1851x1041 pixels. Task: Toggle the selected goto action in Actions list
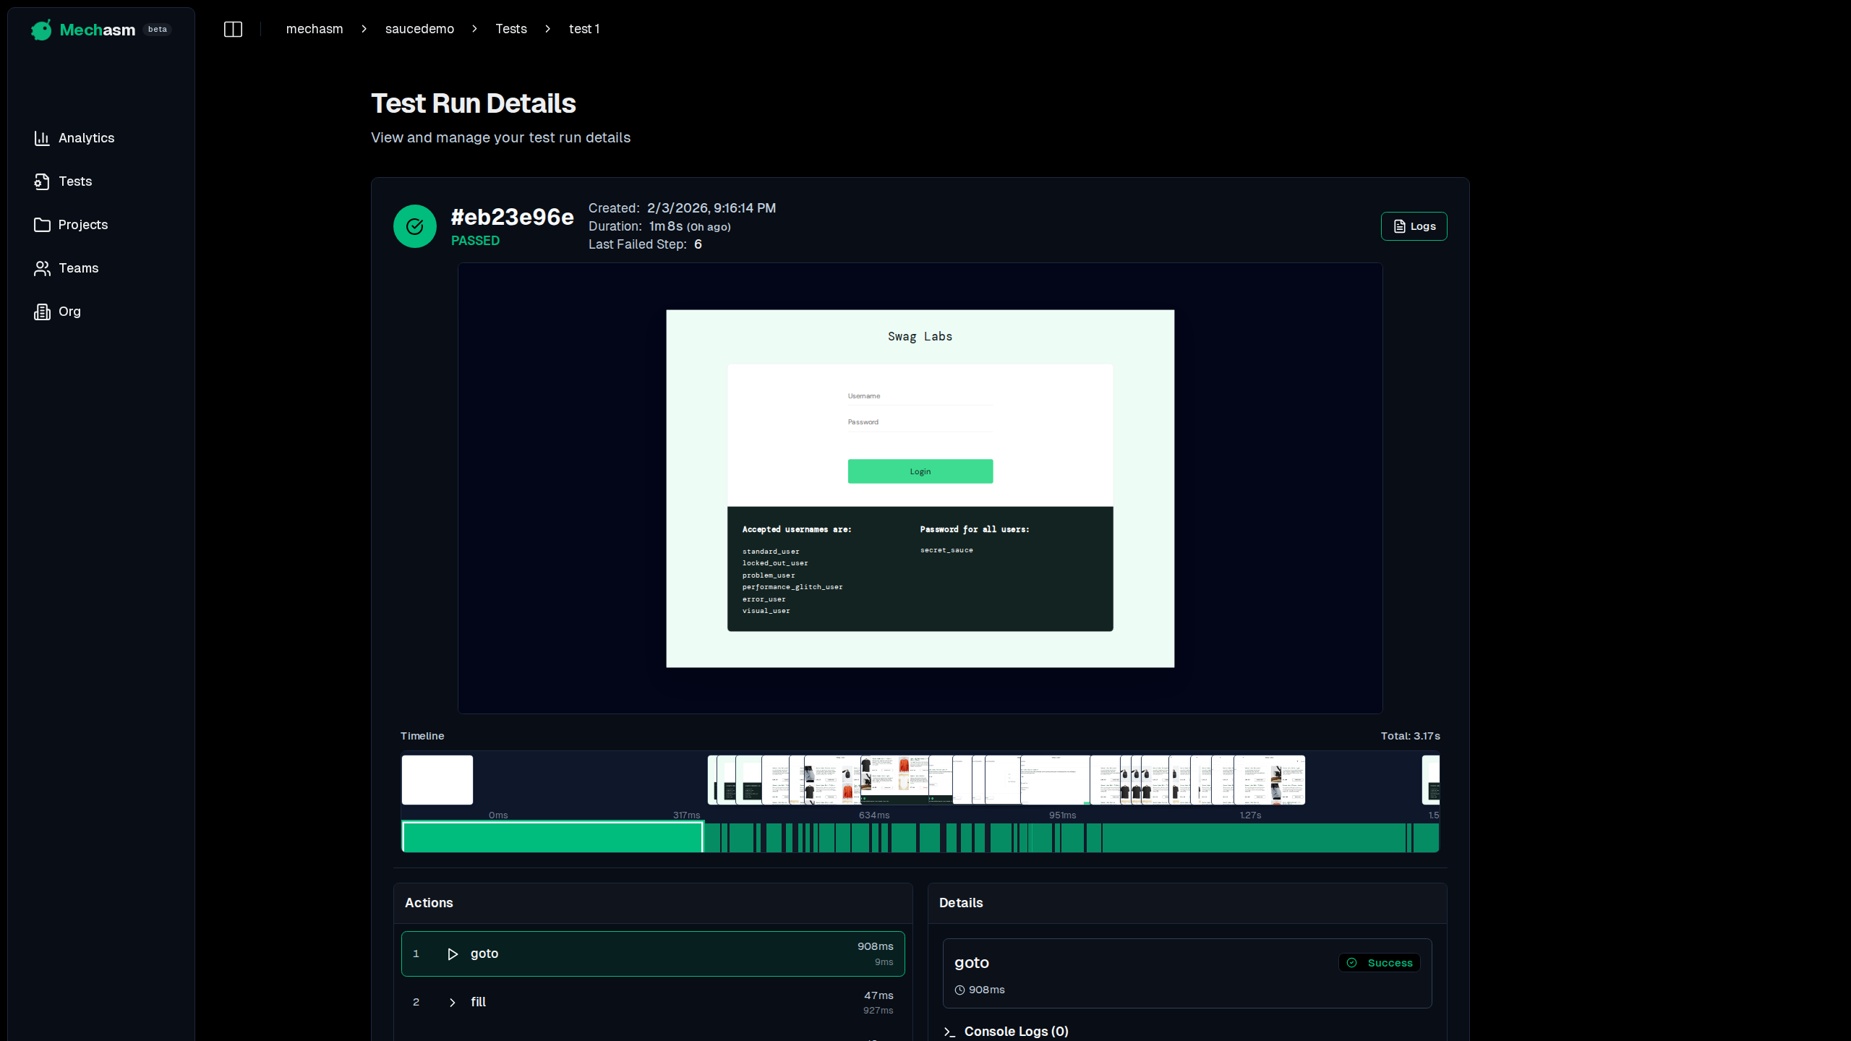651,954
